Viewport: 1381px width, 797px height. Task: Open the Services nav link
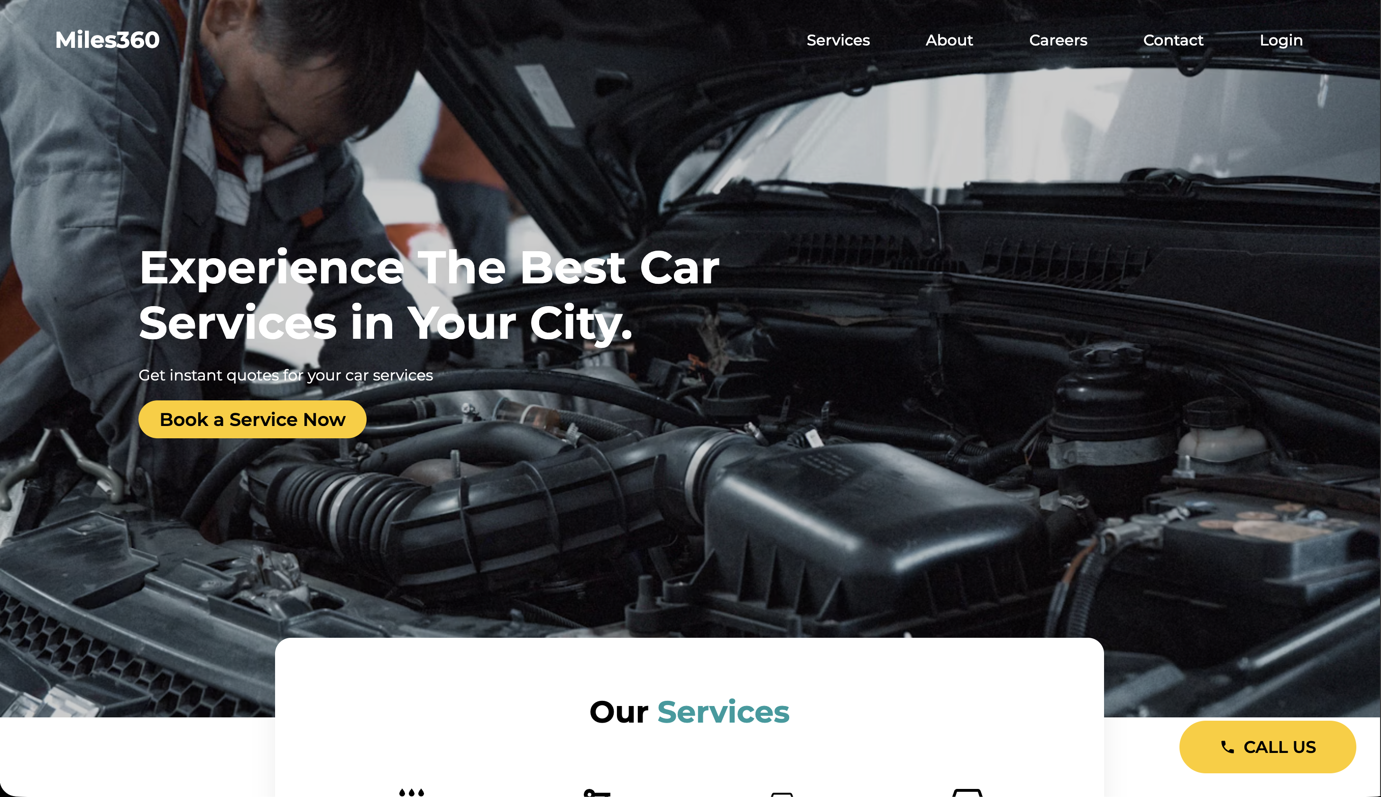pos(838,40)
